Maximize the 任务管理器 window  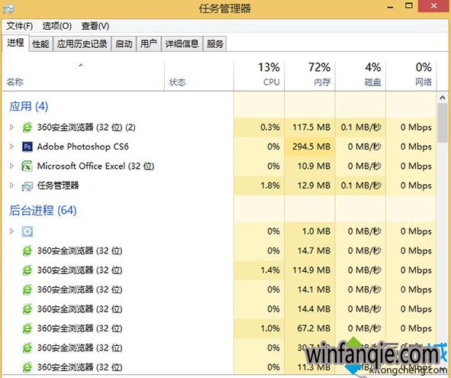pos(409,6)
